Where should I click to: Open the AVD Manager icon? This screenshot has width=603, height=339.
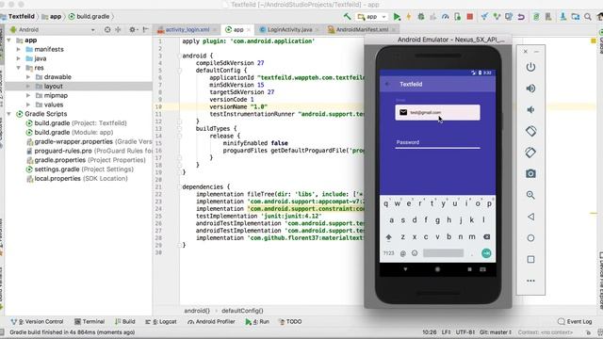[548, 17]
